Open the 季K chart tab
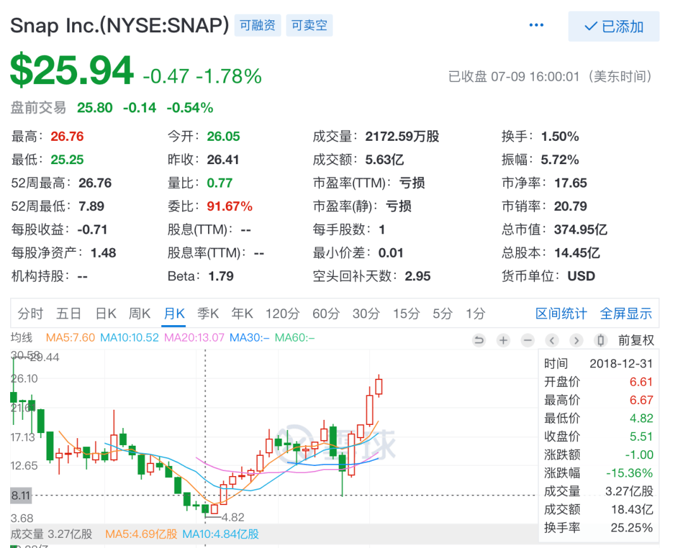This screenshot has height=548, width=683. coord(208,314)
